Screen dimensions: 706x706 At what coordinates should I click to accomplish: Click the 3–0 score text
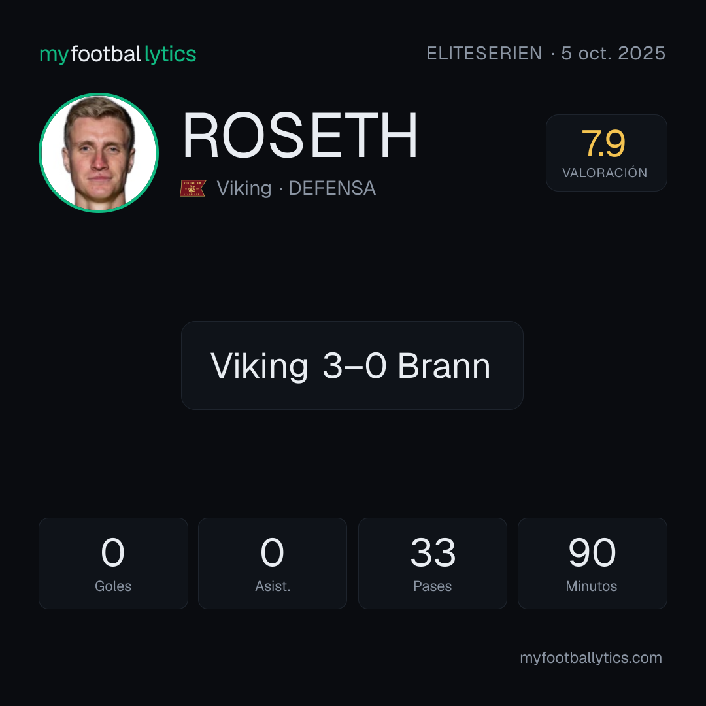(x=354, y=365)
